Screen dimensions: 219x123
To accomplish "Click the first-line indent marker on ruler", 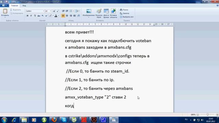I will click(65, 24).
